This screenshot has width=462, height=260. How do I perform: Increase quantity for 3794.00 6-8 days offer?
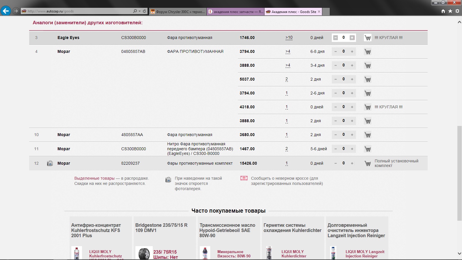pos(352,51)
